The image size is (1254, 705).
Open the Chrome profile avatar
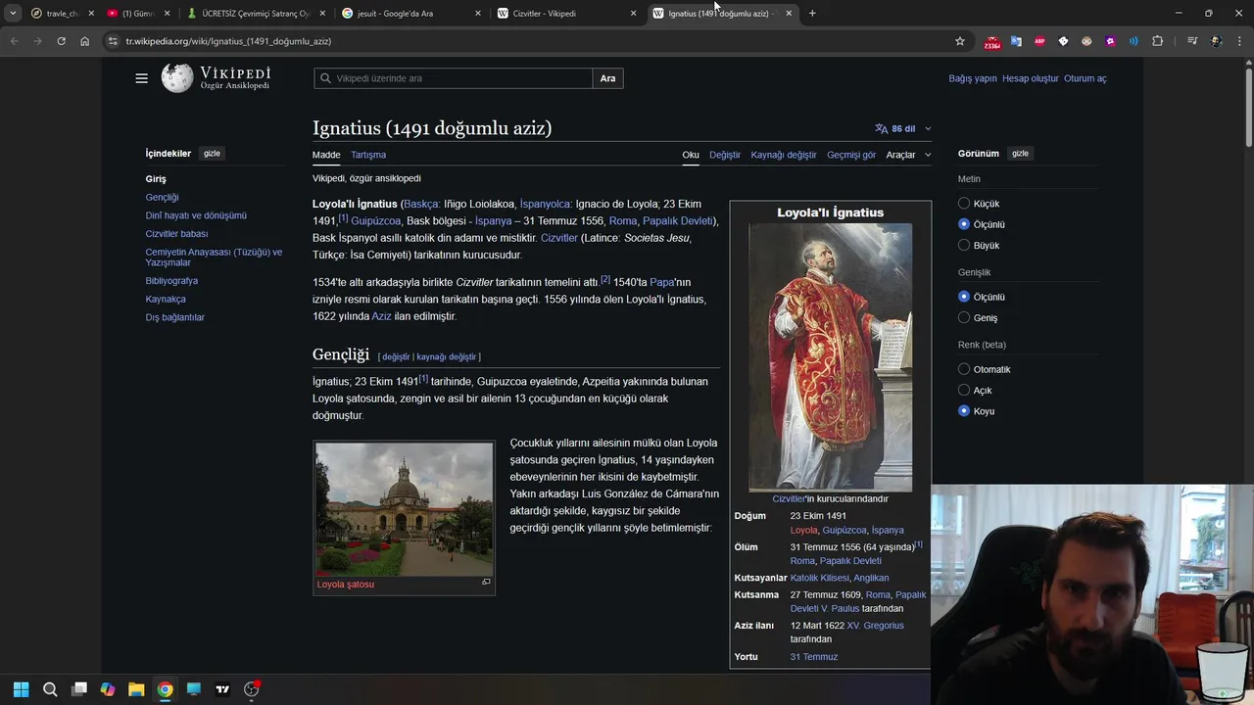[x=1216, y=41]
